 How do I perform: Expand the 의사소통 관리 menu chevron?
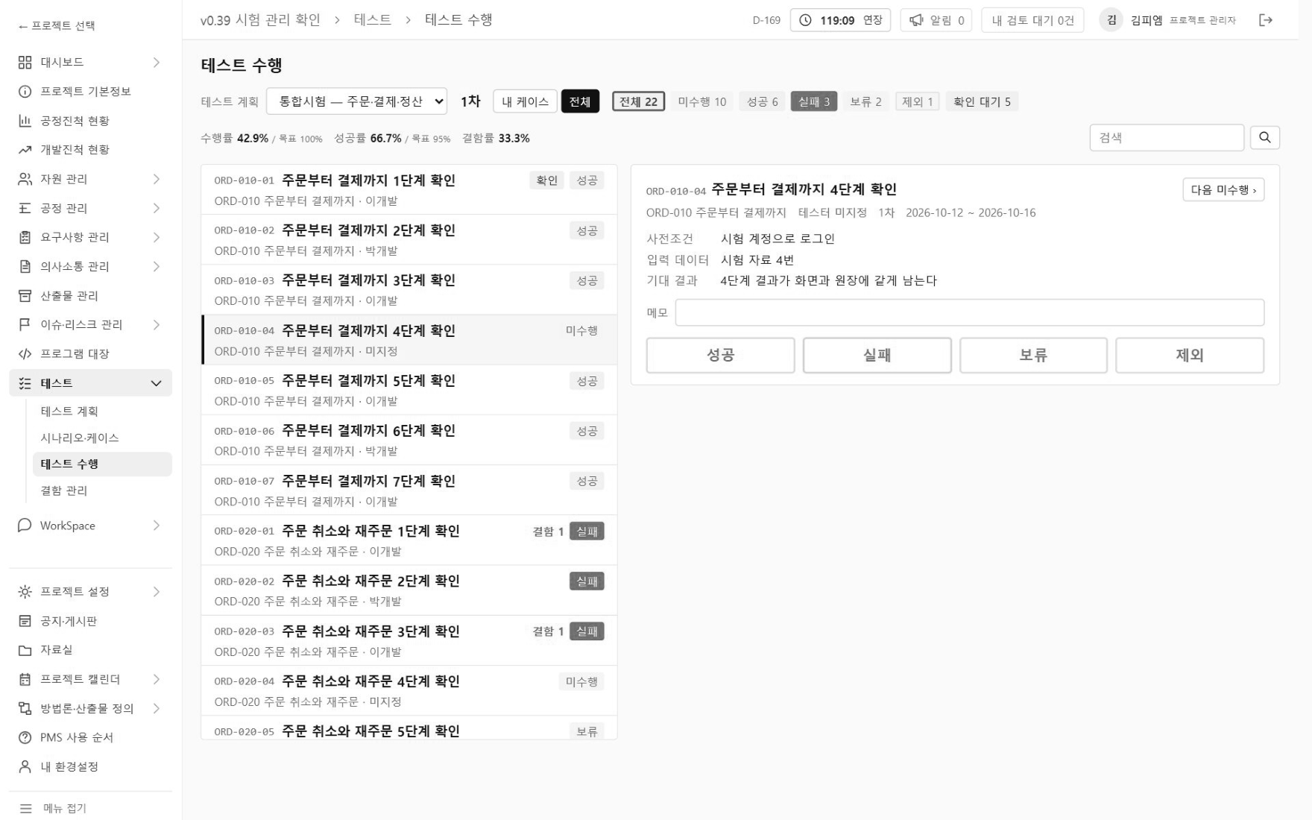click(157, 266)
